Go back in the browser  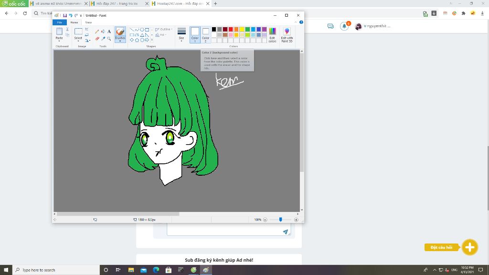[x=7, y=13]
